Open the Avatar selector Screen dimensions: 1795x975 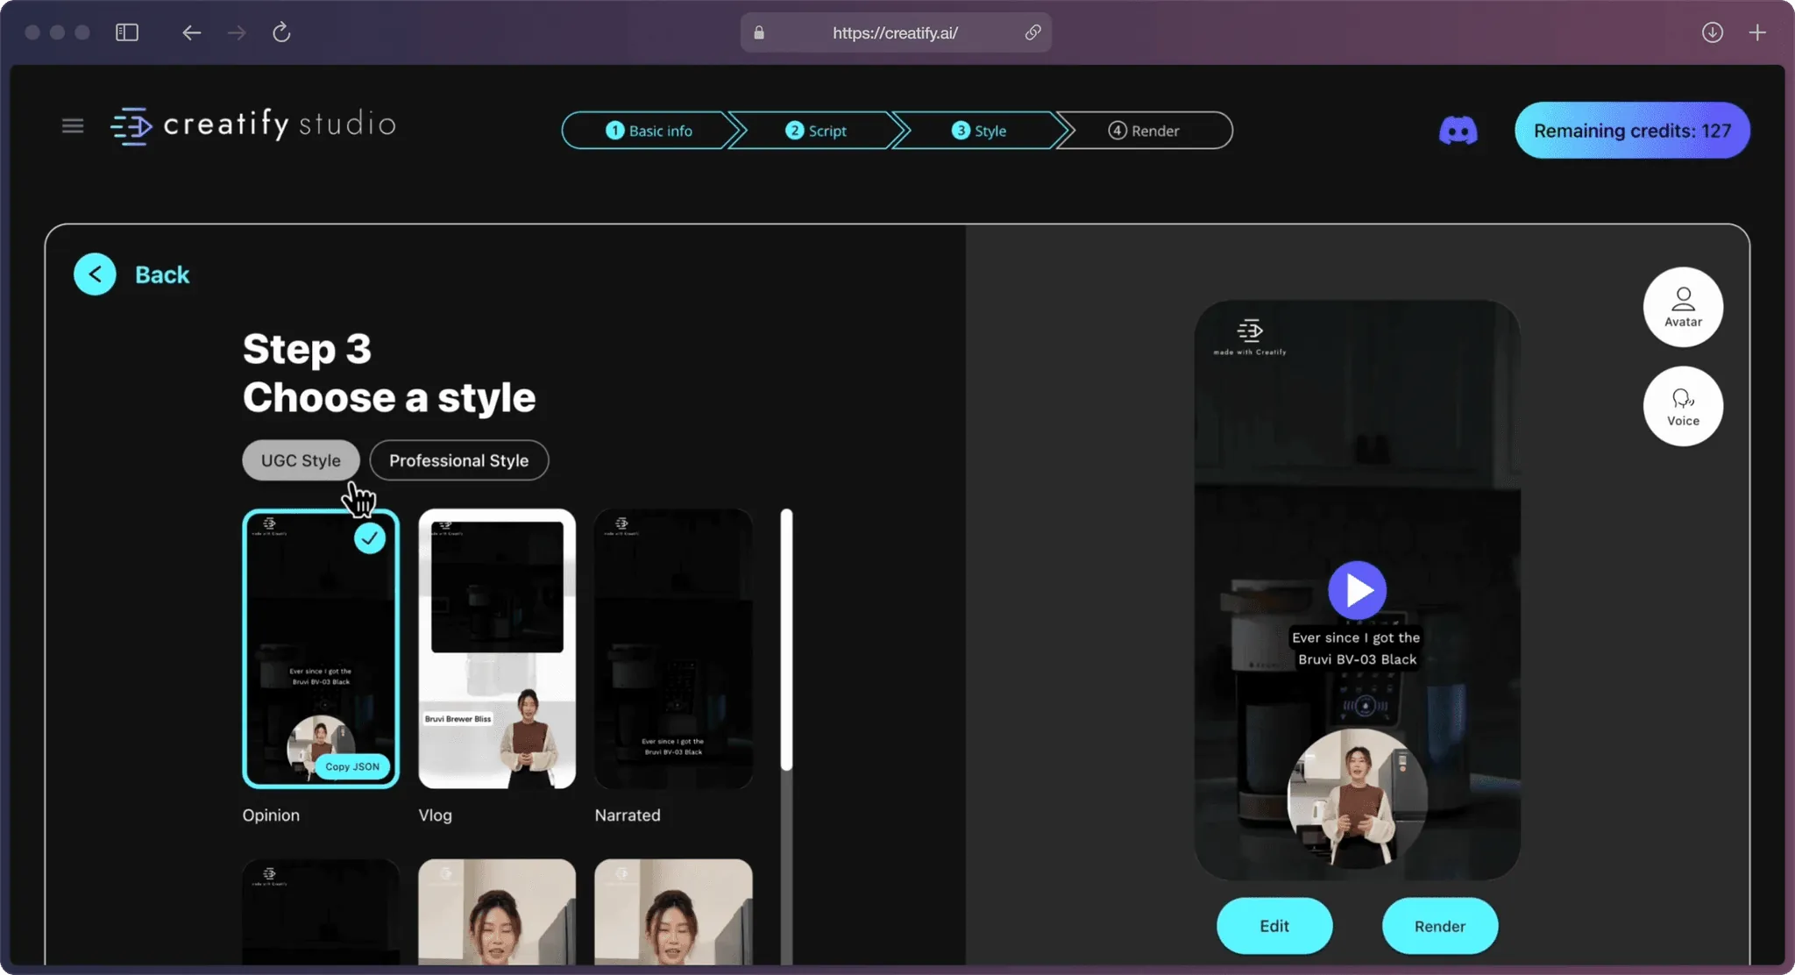[x=1683, y=307]
